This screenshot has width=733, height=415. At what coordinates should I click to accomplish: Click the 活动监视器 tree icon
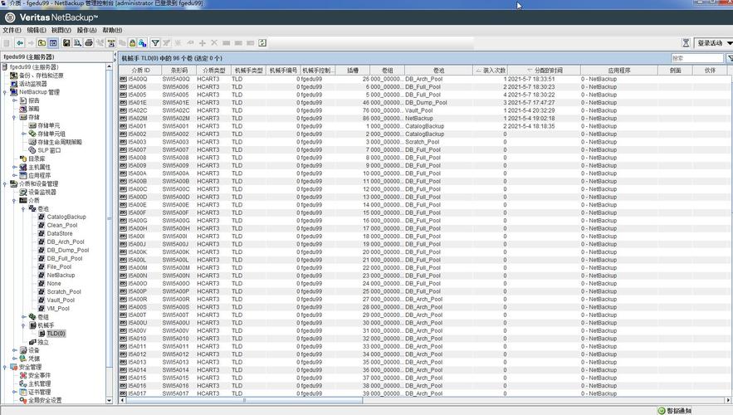coord(13,84)
